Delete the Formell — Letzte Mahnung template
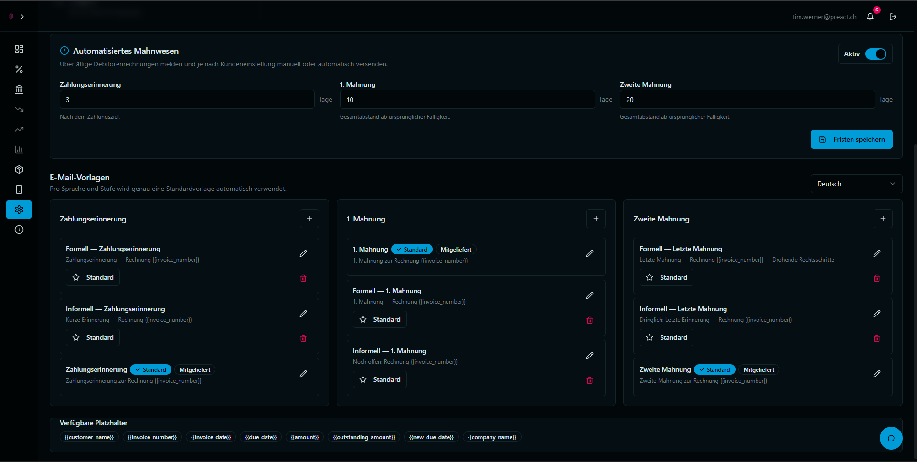The width and height of the screenshot is (917, 462). 877,278
